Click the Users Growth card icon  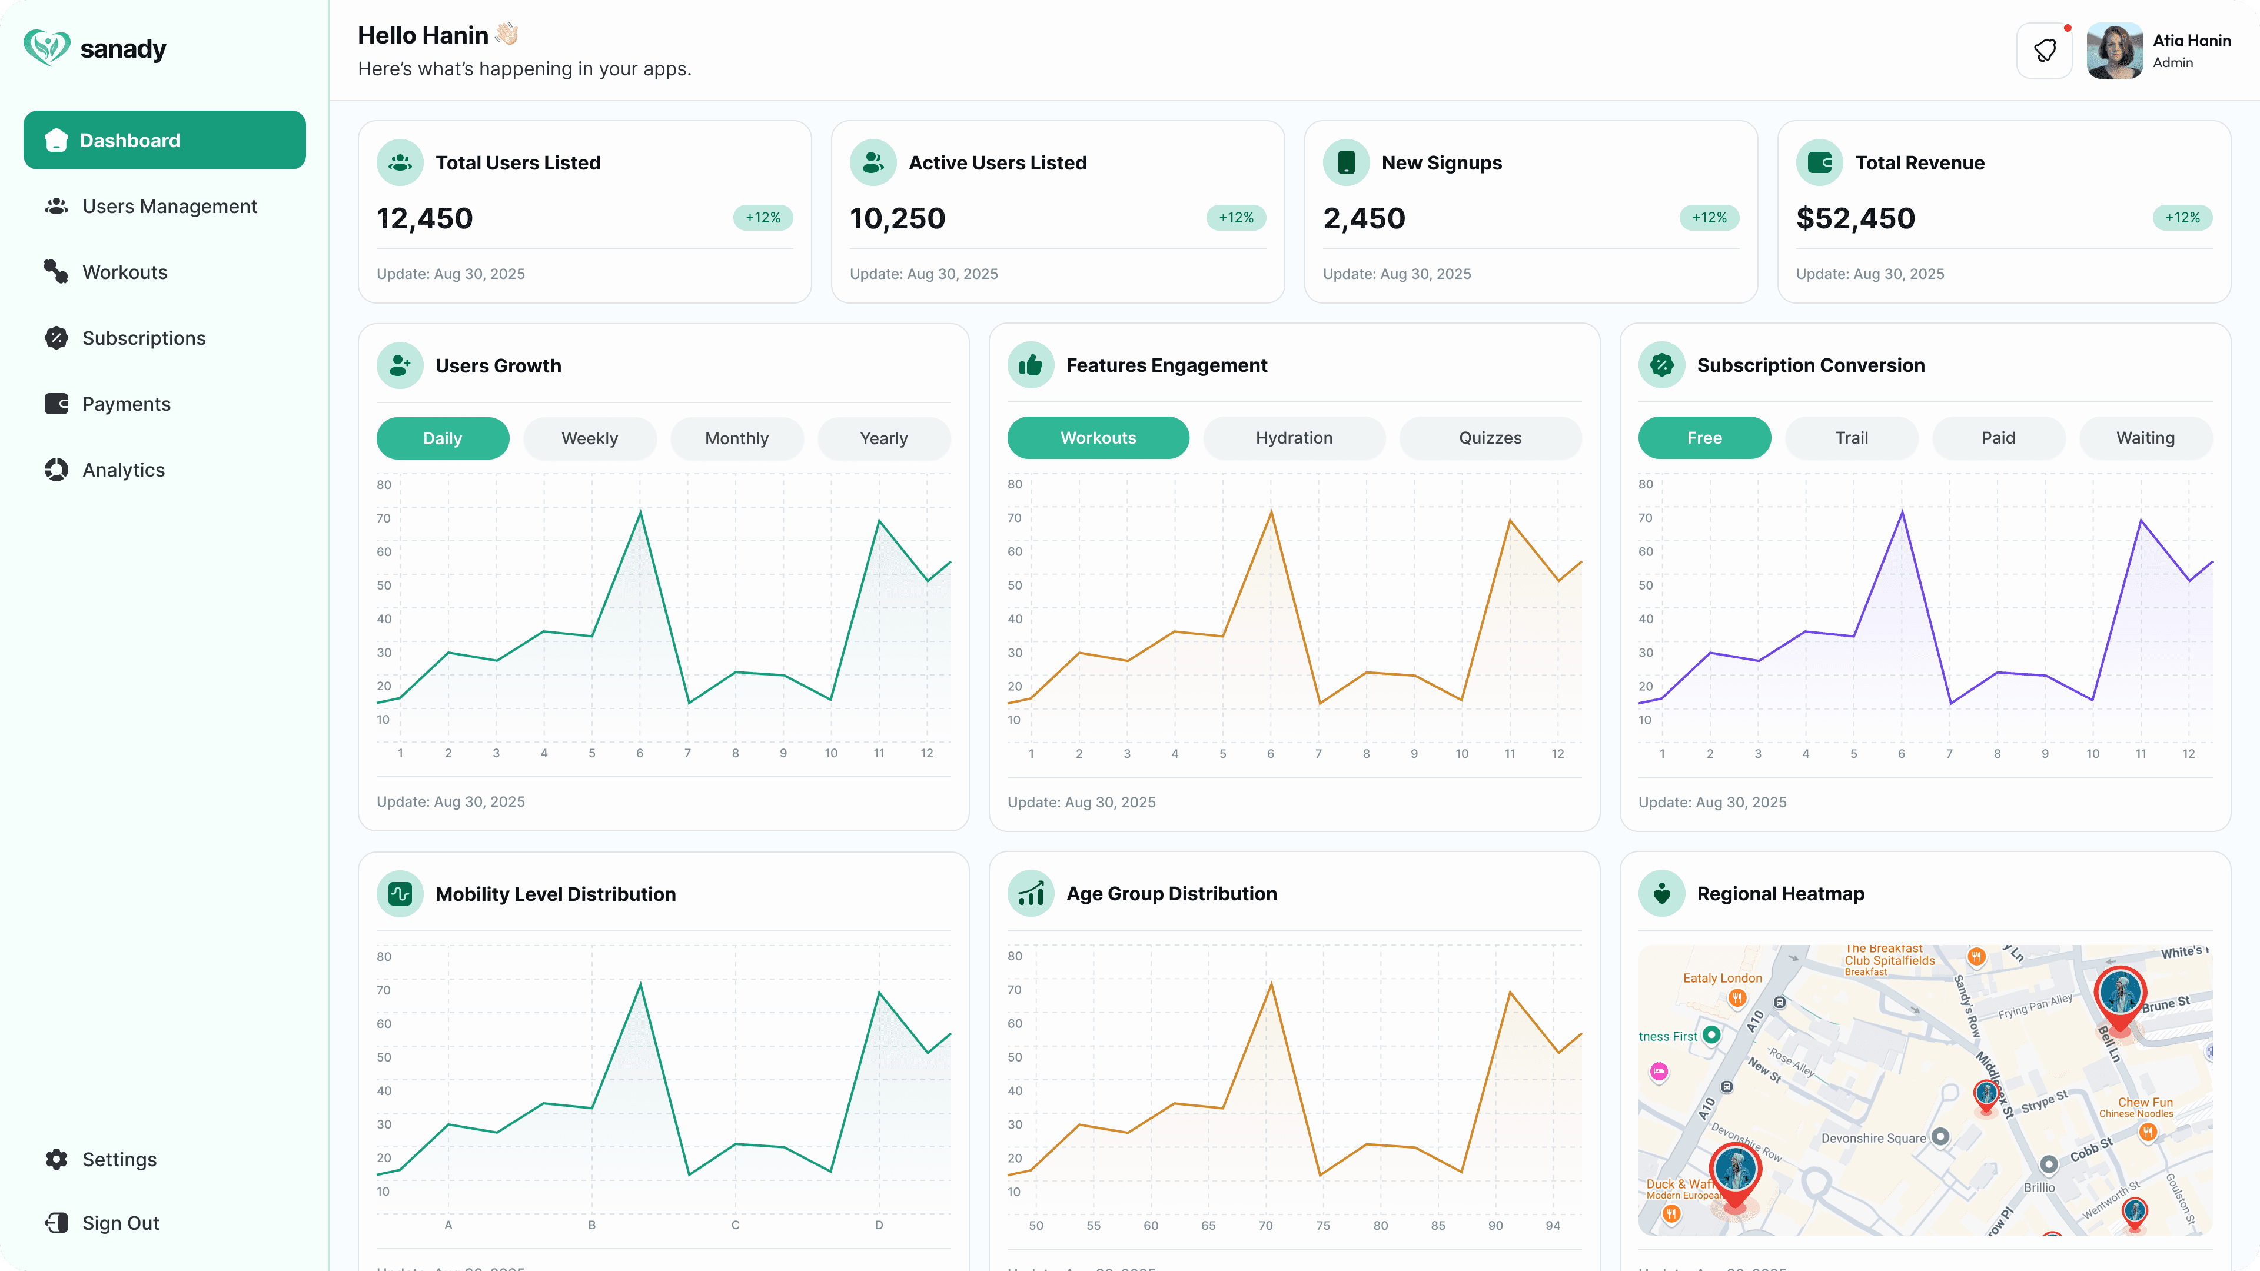[400, 366]
